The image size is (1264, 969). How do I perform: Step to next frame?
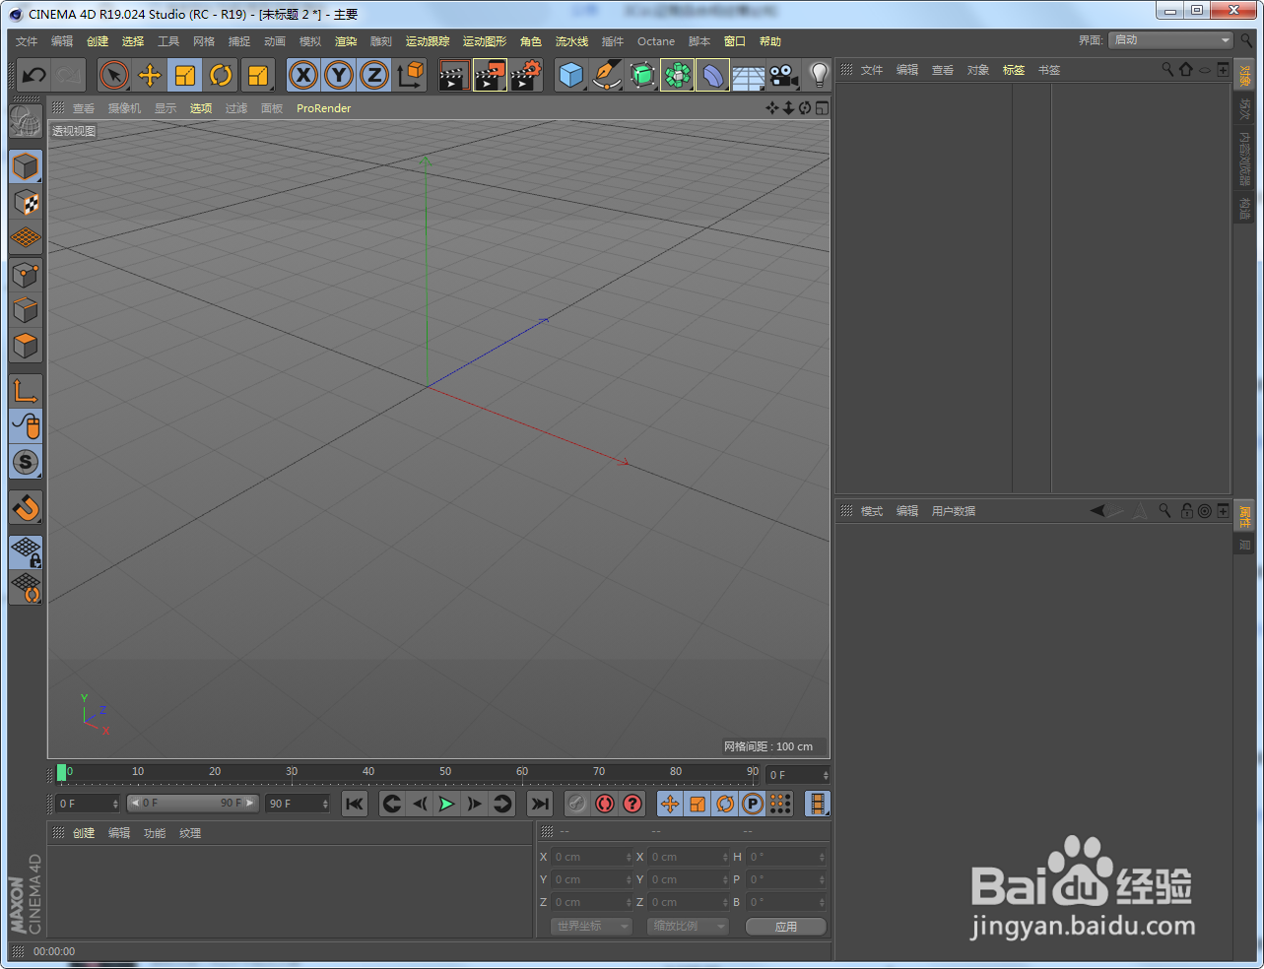[x=474, y=804]
